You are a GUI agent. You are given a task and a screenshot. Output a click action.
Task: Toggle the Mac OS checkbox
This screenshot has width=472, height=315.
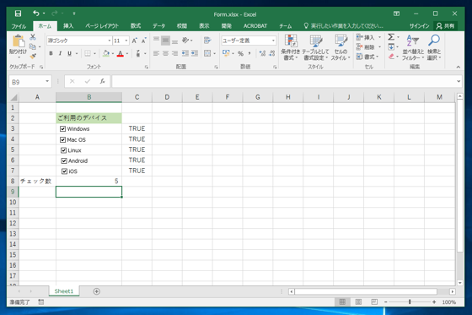(x=62, y=139)
